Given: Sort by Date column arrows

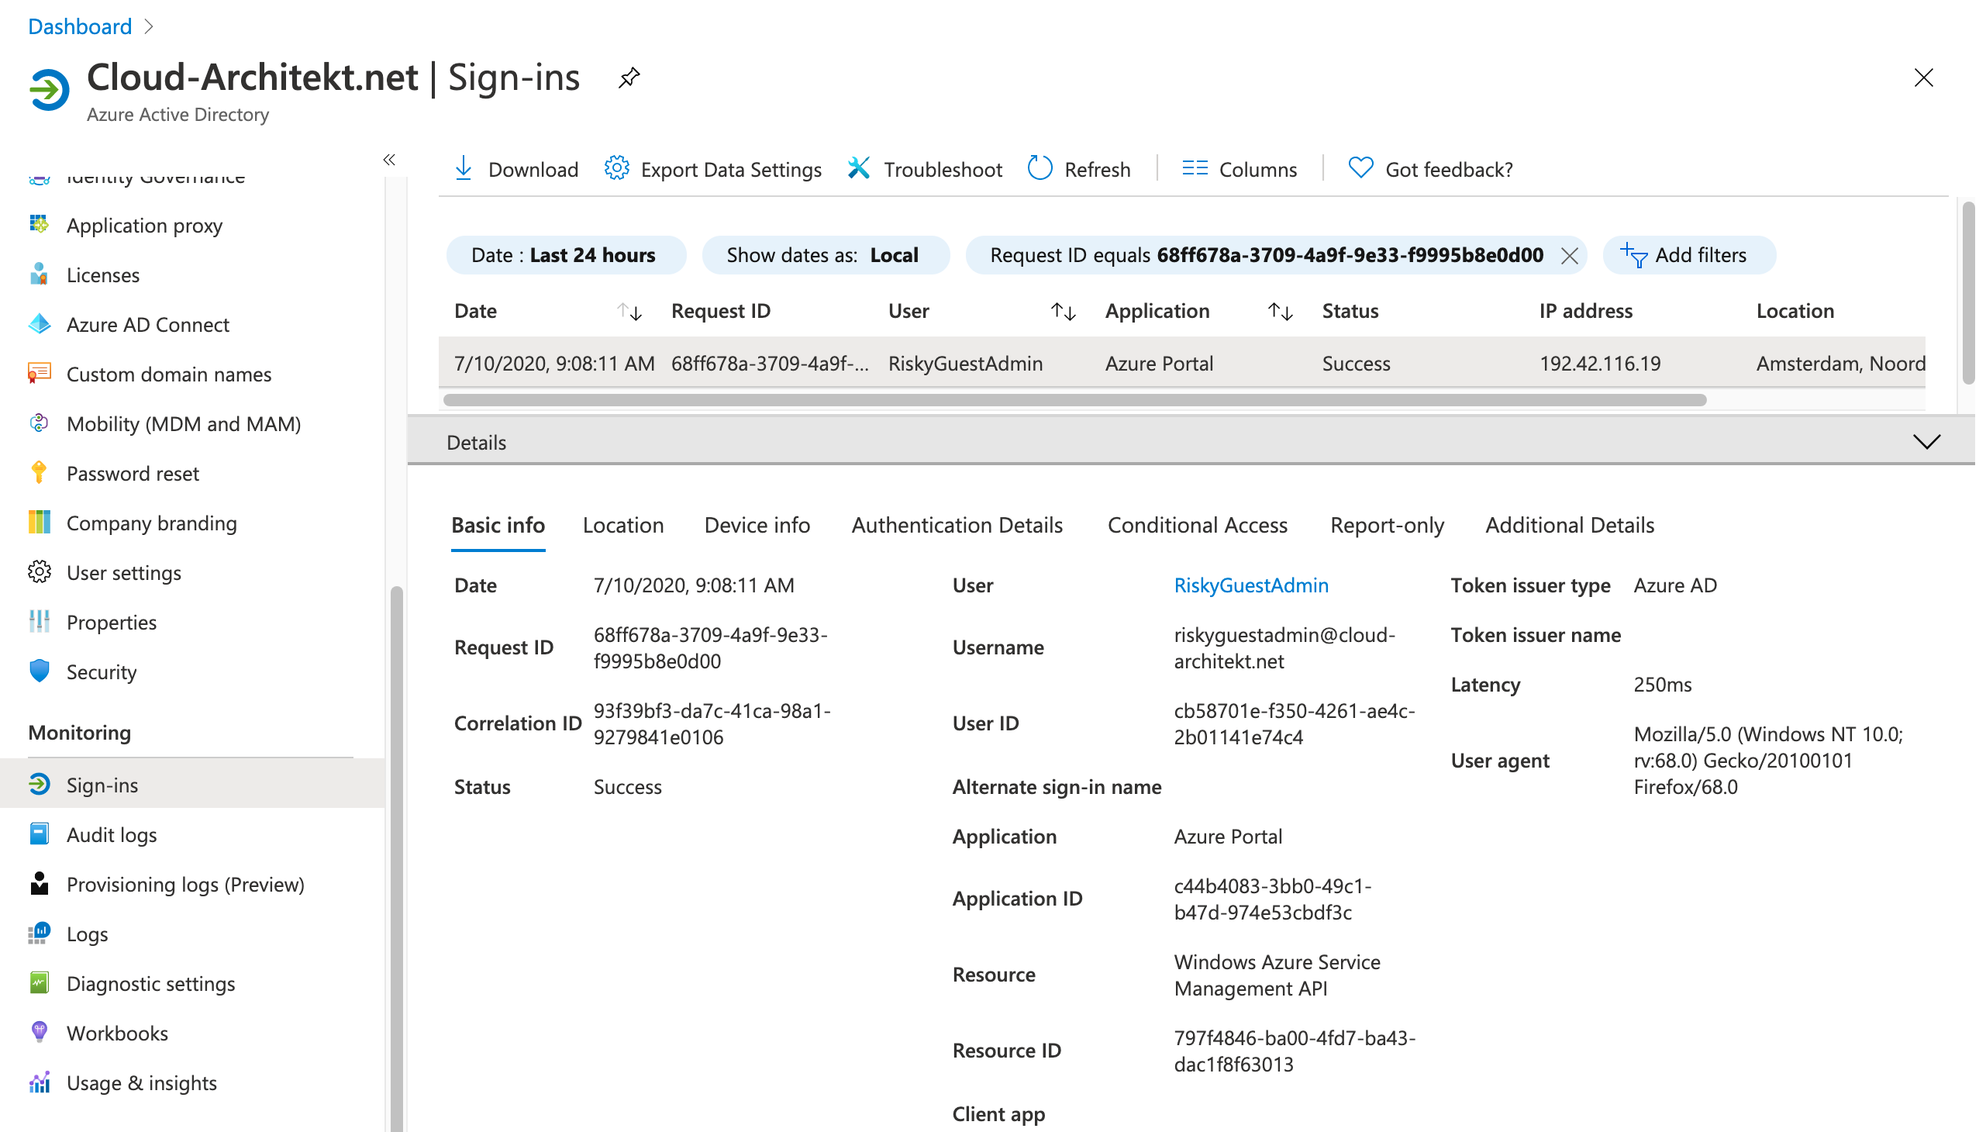Looking at the screenshot, I should click(x=629, y=312).
